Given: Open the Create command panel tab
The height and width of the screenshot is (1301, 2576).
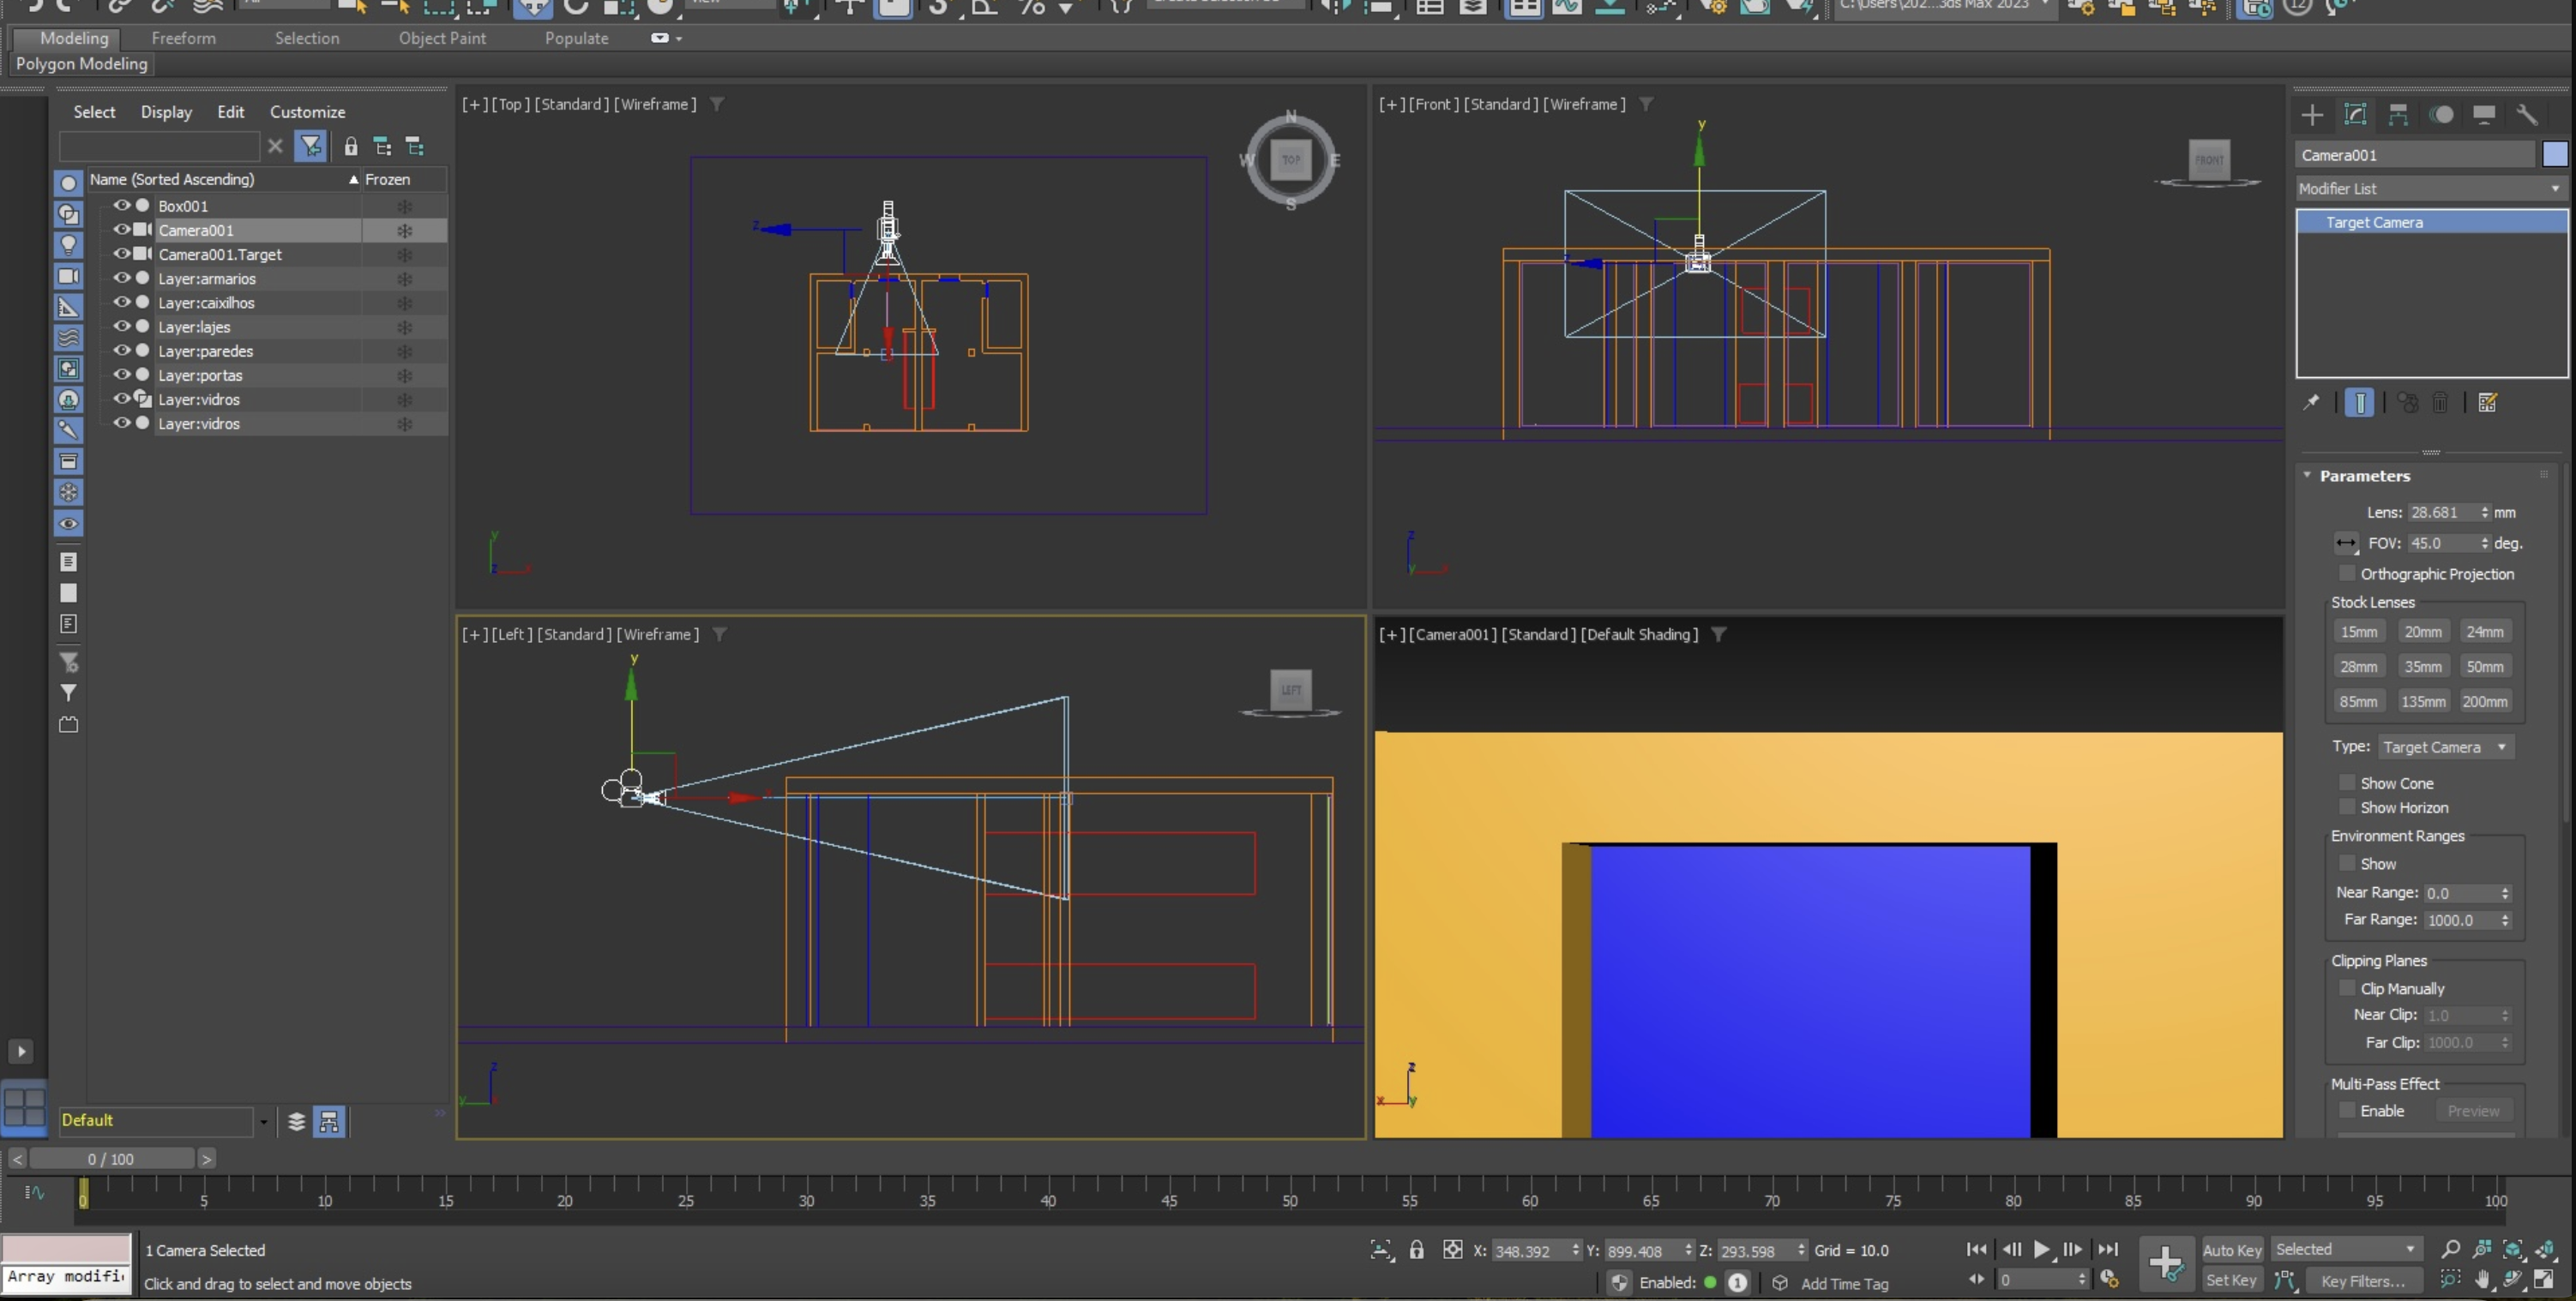Looking at the screenshot, I should (x=2312, y=115).
